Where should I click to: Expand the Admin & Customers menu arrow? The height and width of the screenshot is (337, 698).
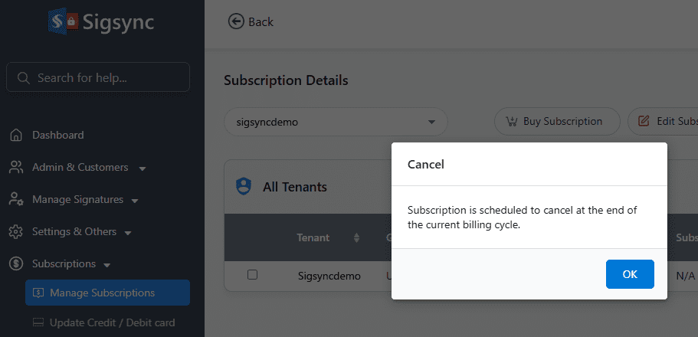click(x=143, y=168)
